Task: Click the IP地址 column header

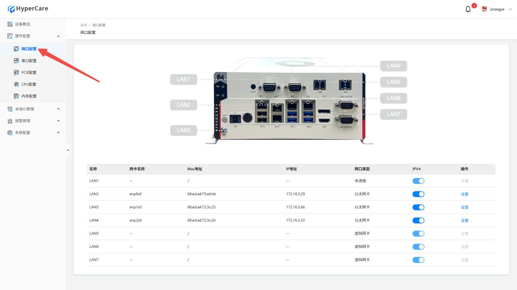Action: point(292,169)
